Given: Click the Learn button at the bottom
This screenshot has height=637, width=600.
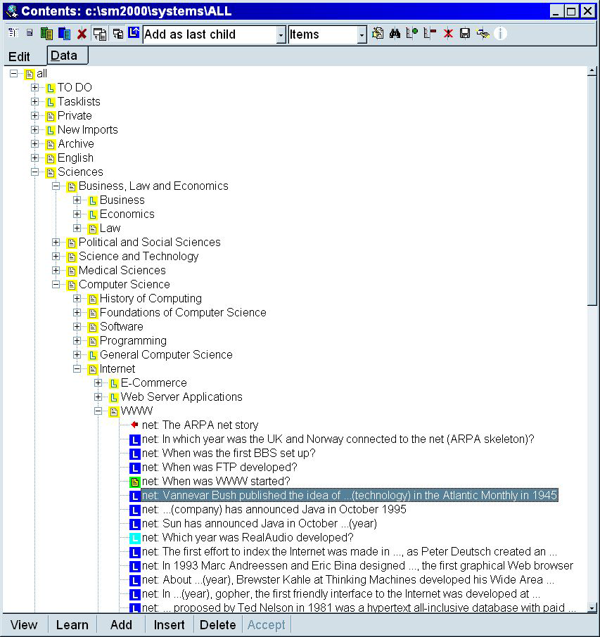Looking at the screenshot, I should click(72, 624).
